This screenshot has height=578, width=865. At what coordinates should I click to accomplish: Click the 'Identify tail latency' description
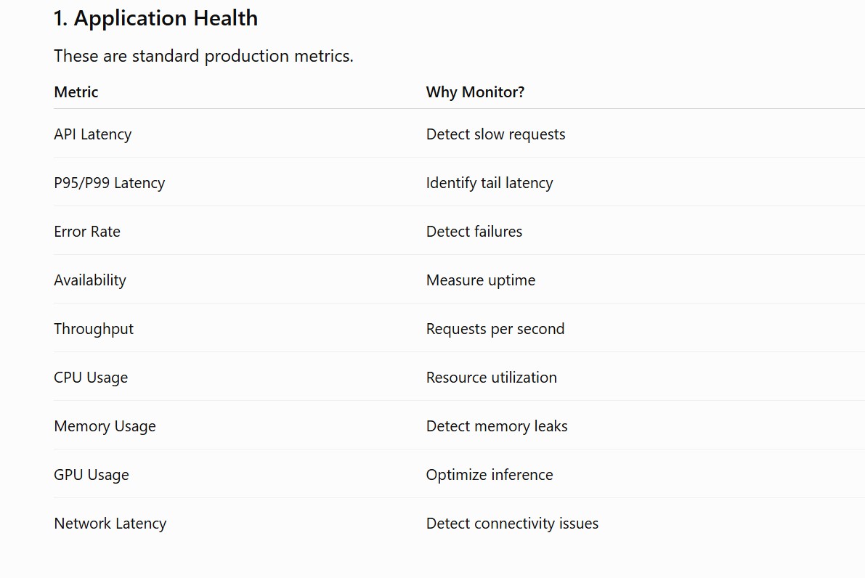point(490,182)
